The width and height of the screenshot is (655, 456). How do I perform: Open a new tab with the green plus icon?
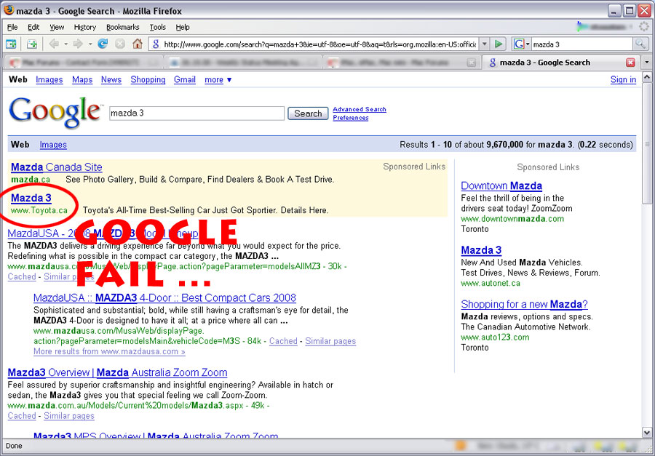click(x=32, y=44)
